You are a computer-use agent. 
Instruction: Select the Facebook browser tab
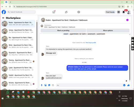[x=6, y=2]
